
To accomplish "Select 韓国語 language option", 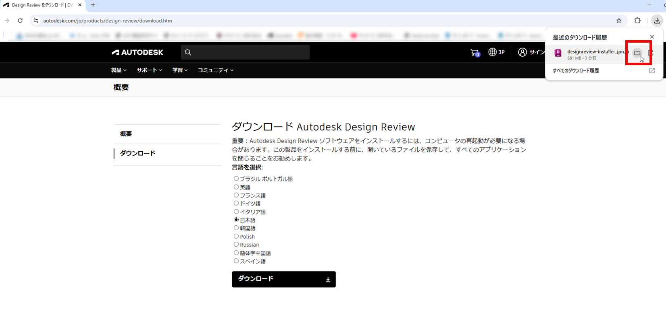I will (236, 228).
